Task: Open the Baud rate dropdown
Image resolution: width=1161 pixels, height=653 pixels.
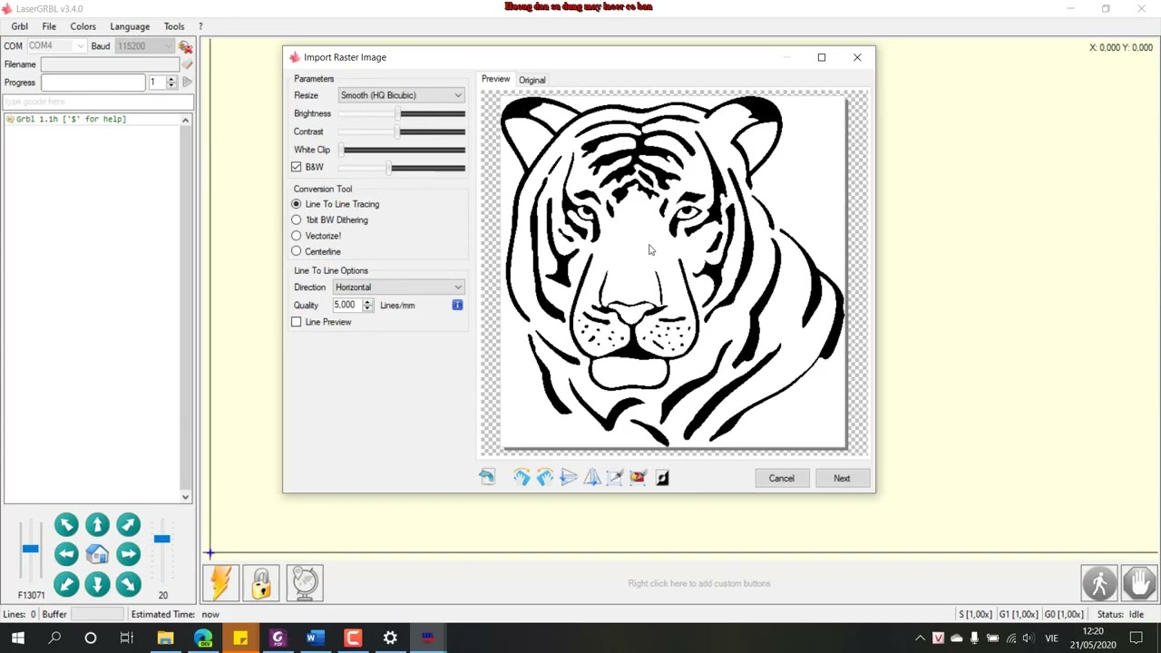Action: point(144,46)
